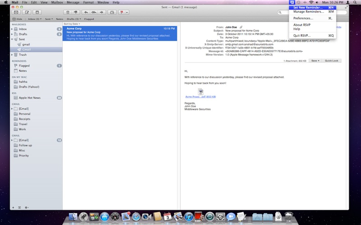This screenshot has width=361, height=225.
Task: Open the Wi-Fi menu bar icon
Action: tap(311, 2)
